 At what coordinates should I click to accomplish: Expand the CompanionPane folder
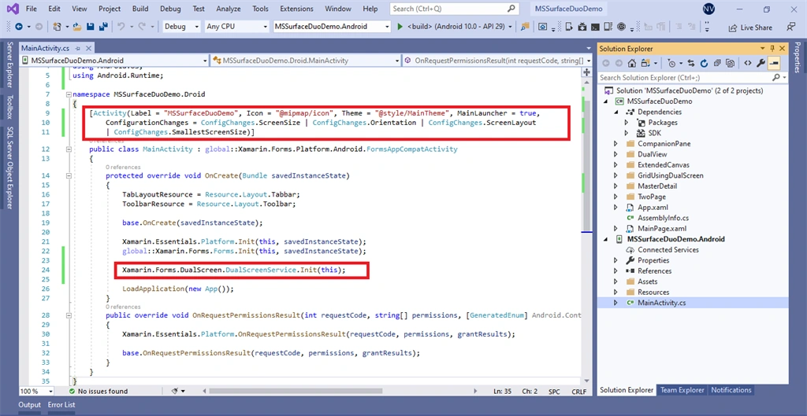(615, 144)
